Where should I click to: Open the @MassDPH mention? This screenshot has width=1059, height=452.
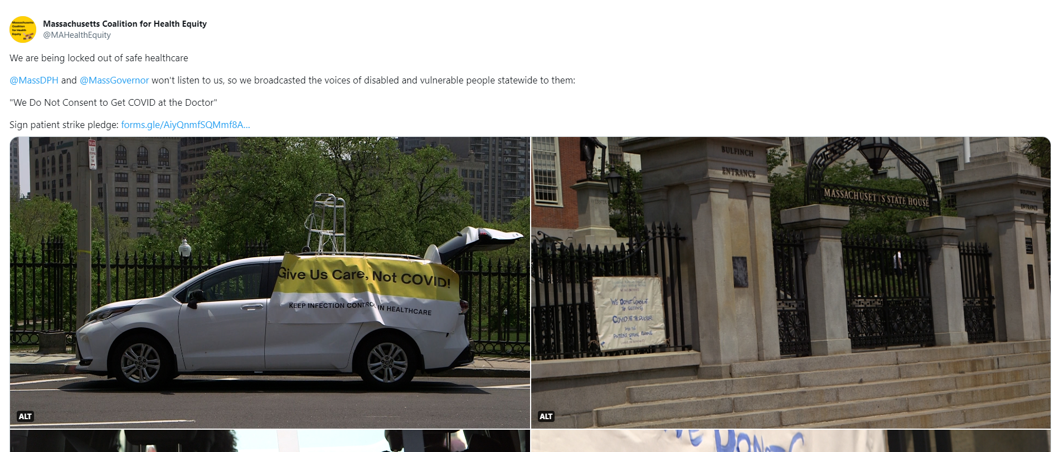[34, 80]
